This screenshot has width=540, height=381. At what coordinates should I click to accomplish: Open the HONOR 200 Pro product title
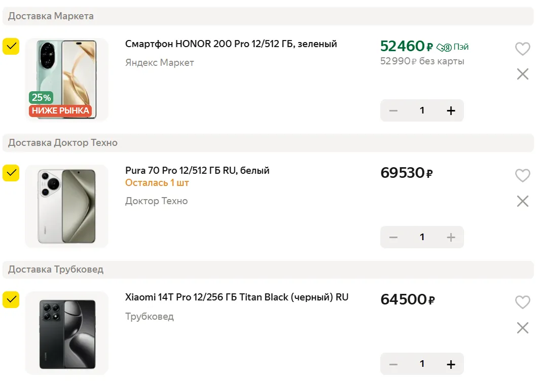click(231, 44)
